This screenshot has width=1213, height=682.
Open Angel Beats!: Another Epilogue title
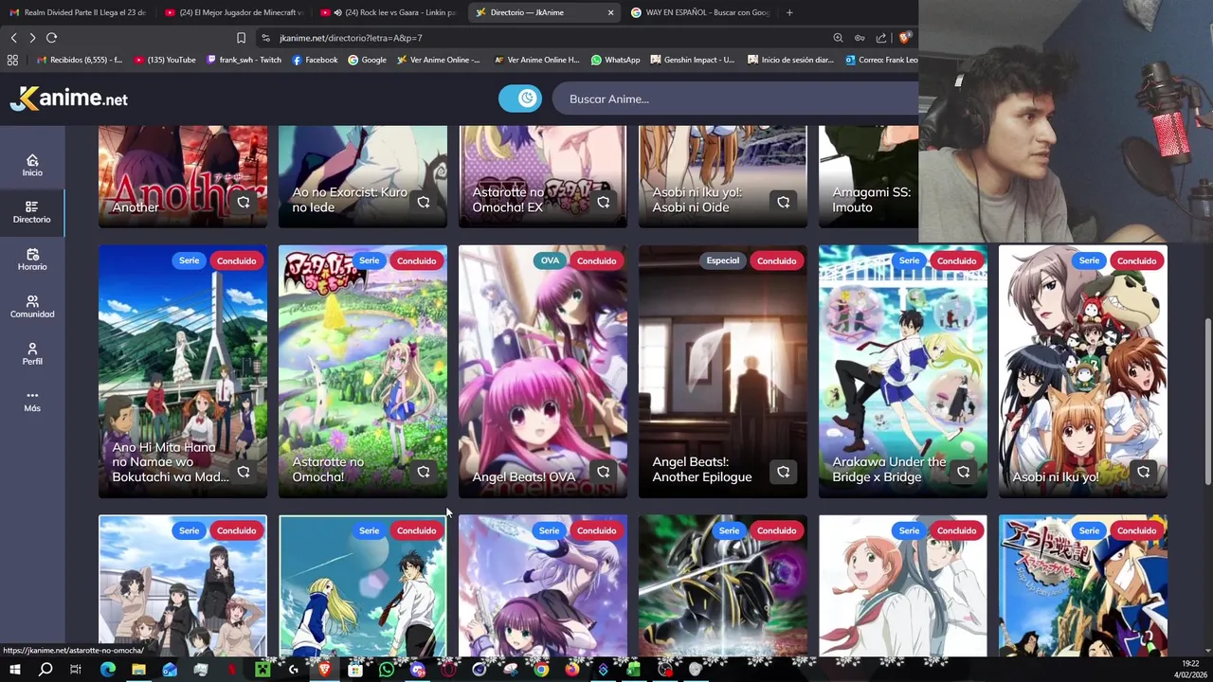(x=702, y=469)
